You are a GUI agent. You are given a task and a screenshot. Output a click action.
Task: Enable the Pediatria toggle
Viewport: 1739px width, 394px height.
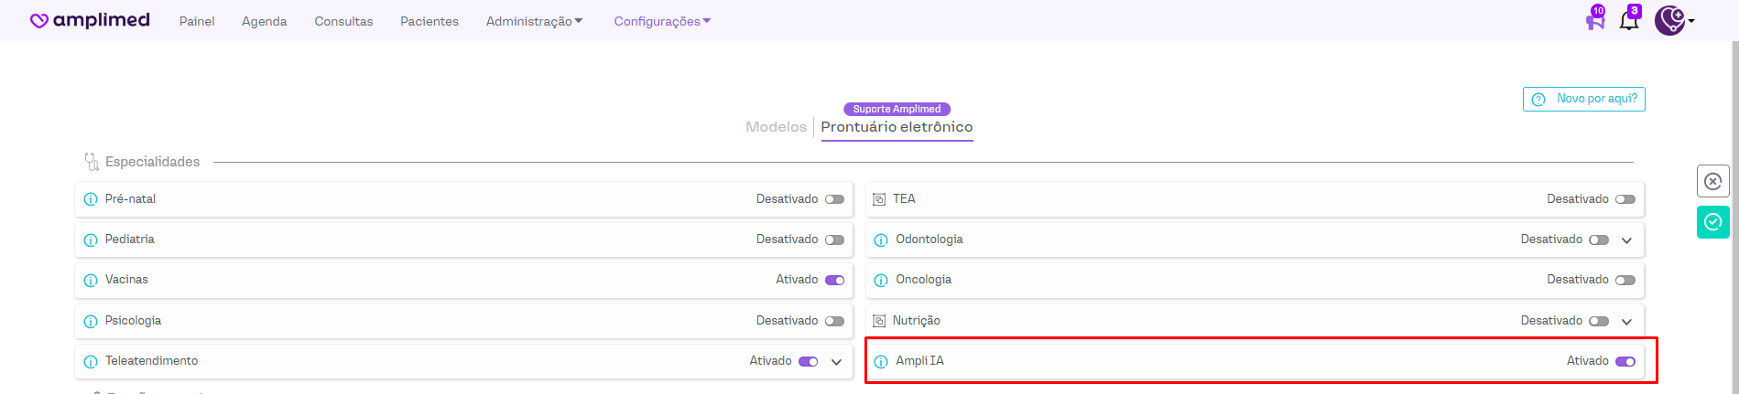coord(834,240)
